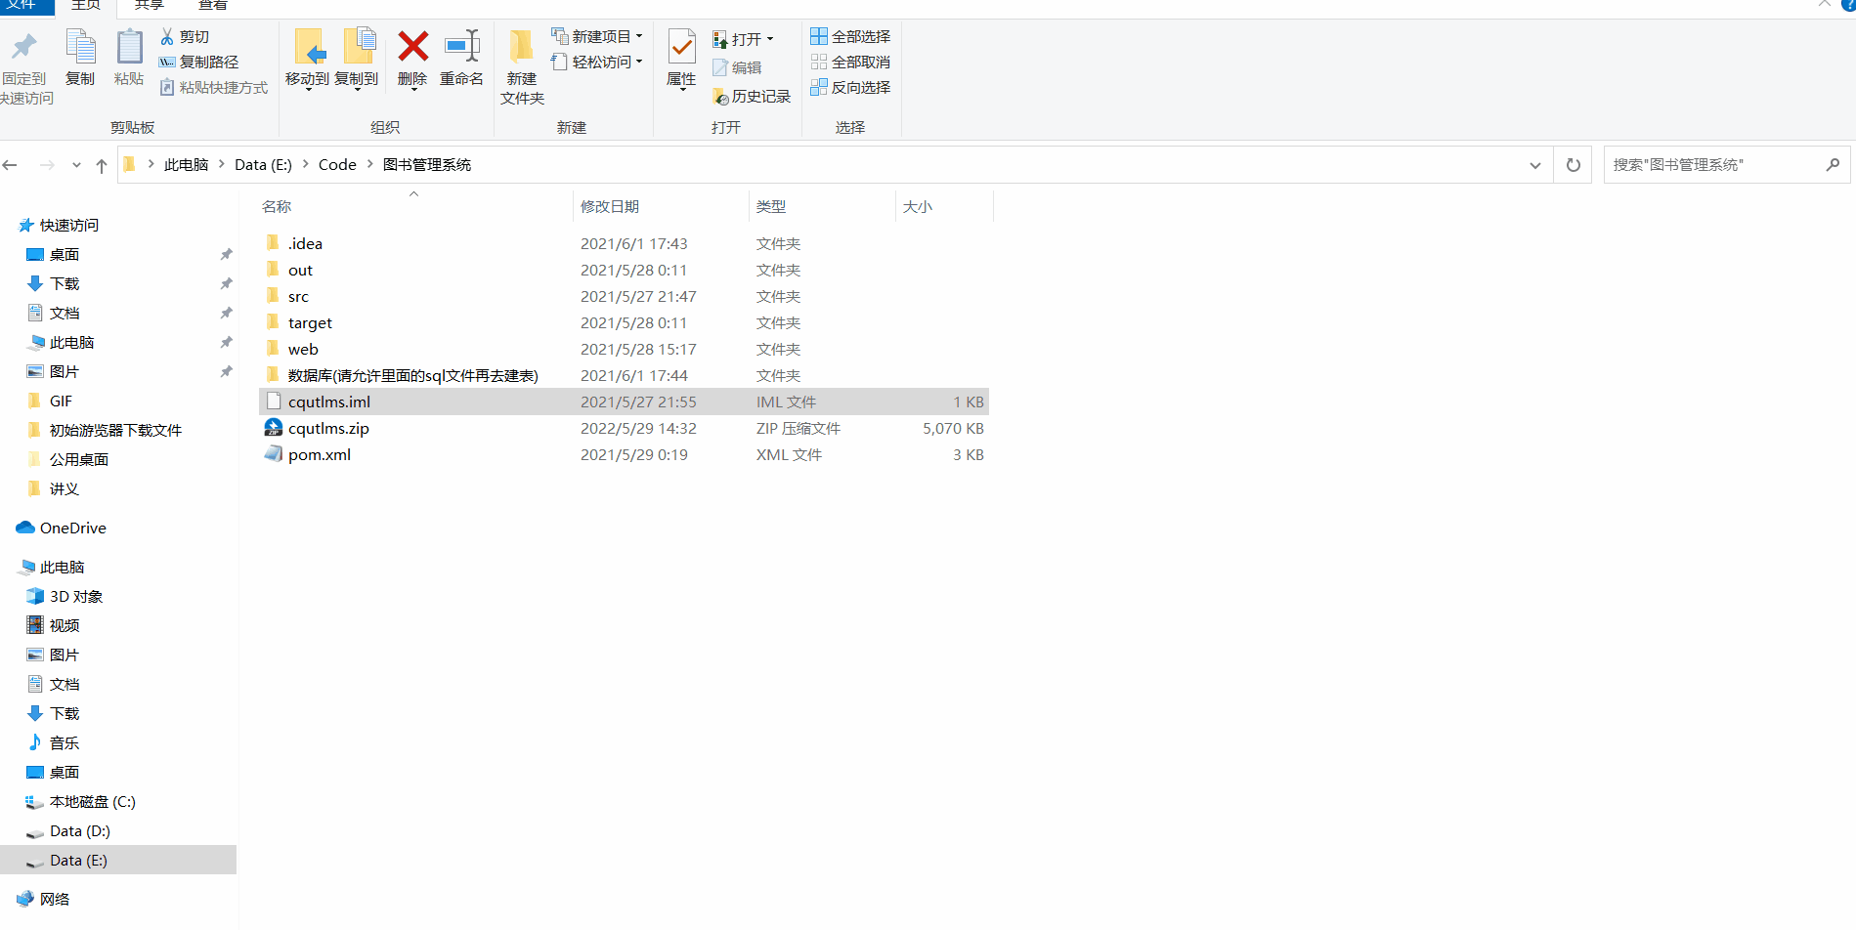This screenshot has width=1856, height=930.
Task: Enable 全部选择 to select all items
Action: tap(848, 36)
